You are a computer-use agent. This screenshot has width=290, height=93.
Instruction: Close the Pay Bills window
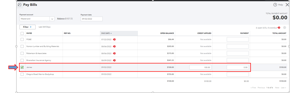point(287,5)
